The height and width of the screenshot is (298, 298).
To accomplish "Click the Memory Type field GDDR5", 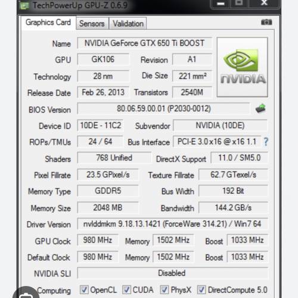I will pos(108,191).
